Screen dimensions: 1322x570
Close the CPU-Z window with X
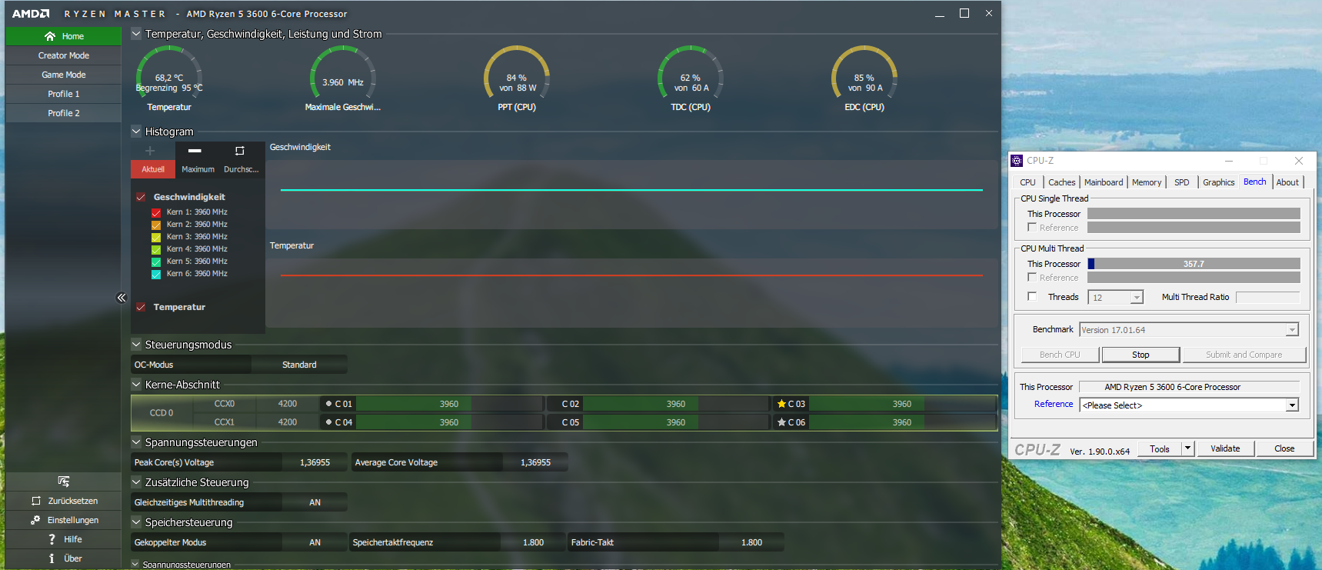(x=1299, y=161)
